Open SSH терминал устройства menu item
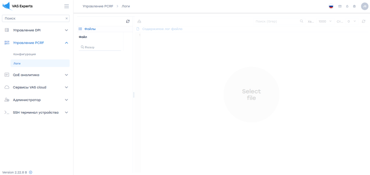 (36, 112)
